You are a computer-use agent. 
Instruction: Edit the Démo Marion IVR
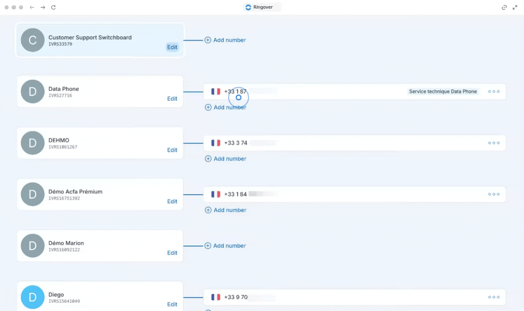[172, 253]
